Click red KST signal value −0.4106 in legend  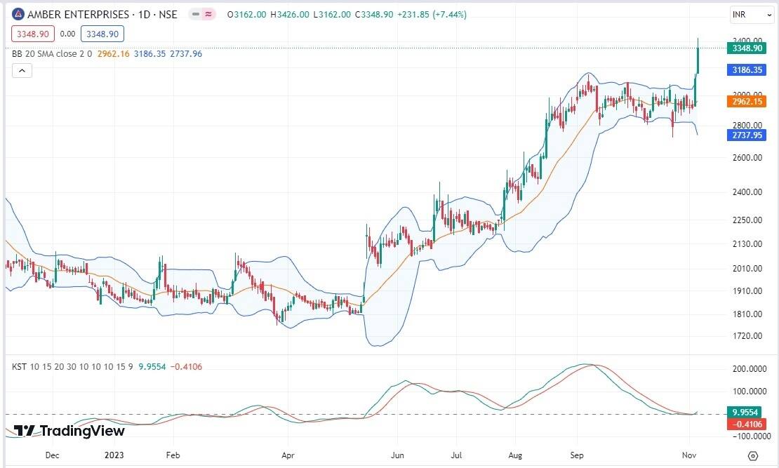click(186, 367)
